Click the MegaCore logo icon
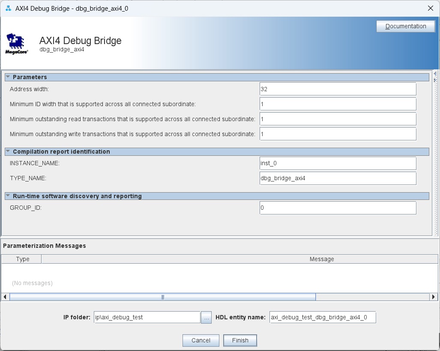This screenshot has width=440, height=351. [17, 44]
